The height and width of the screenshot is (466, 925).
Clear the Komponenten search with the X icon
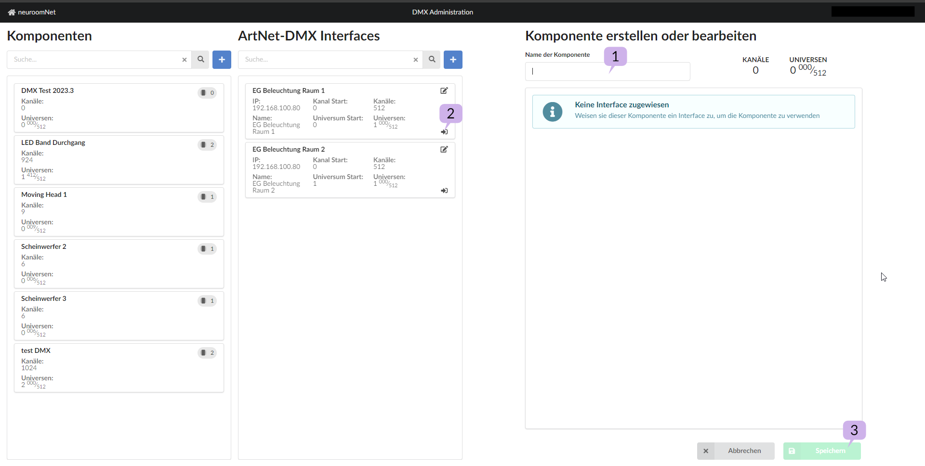pyautogui.click(x=184, y=60)
